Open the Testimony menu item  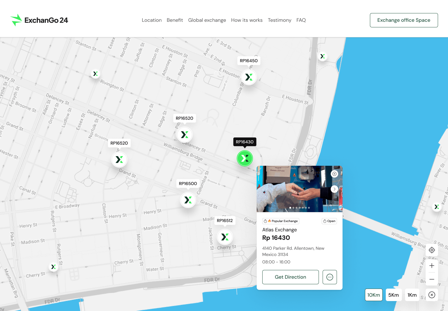[279, 20]
